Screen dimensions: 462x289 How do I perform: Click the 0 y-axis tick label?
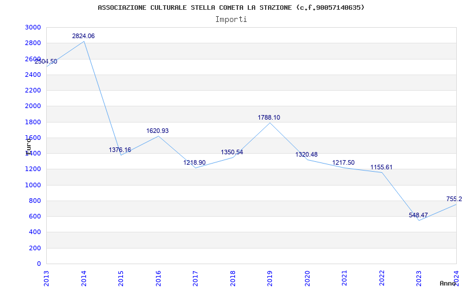coord(39,264)
